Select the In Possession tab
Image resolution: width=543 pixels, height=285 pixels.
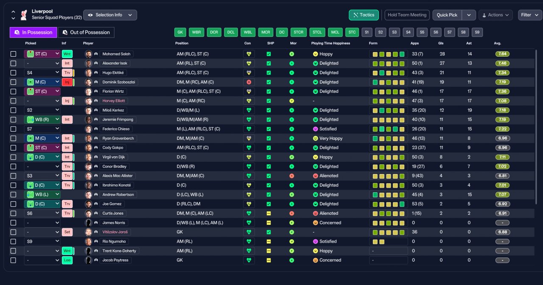coord(33,32)
